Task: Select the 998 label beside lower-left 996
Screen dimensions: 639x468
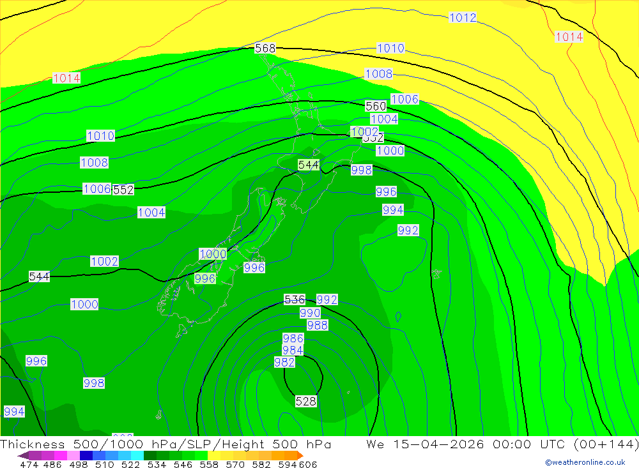Action: tap(94, 383)
